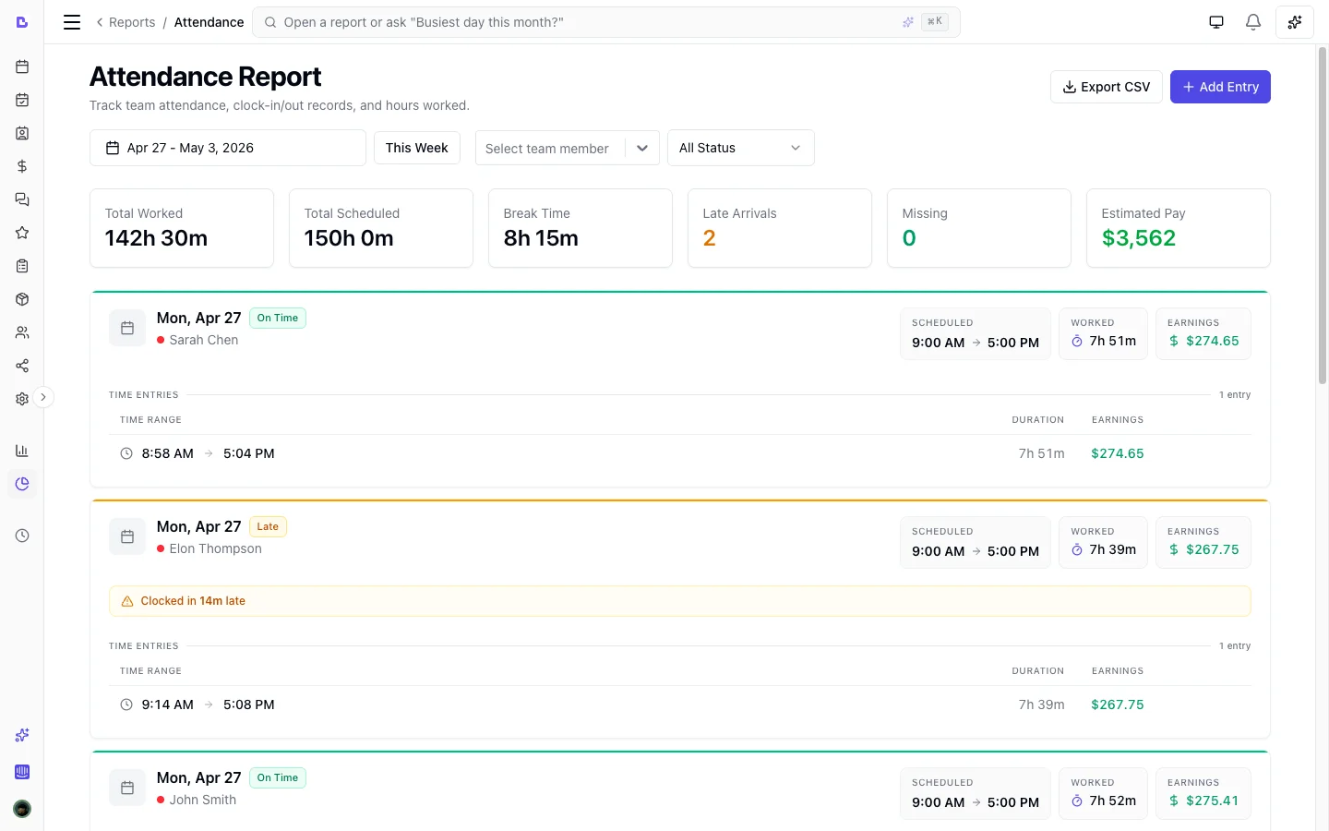Click the Add Entry button

1220,87
